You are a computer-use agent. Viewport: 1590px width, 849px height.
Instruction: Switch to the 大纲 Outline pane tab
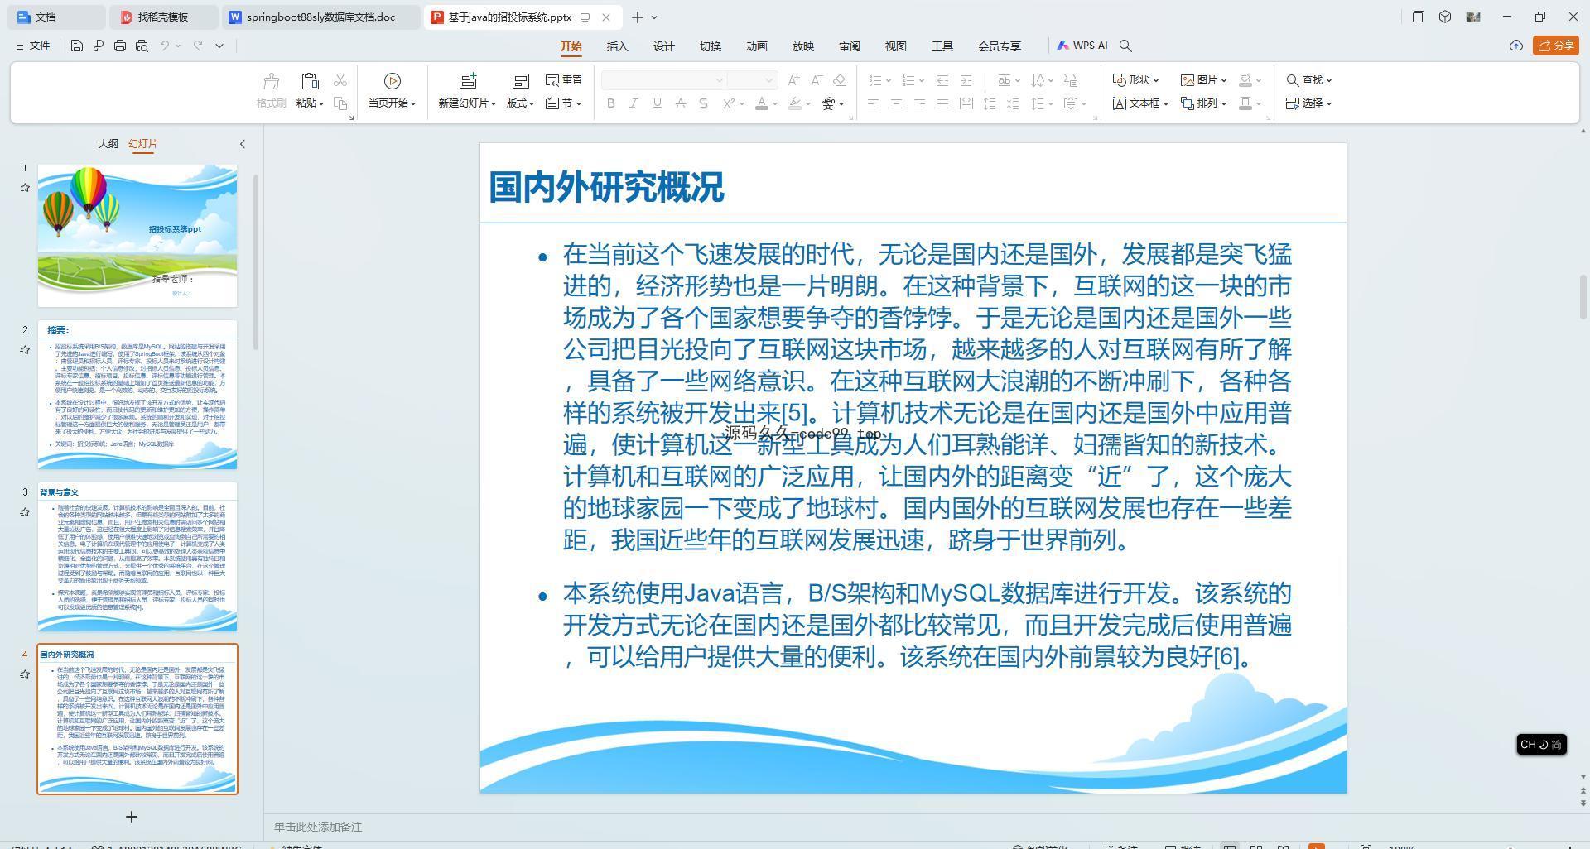[x=108, y=144]
